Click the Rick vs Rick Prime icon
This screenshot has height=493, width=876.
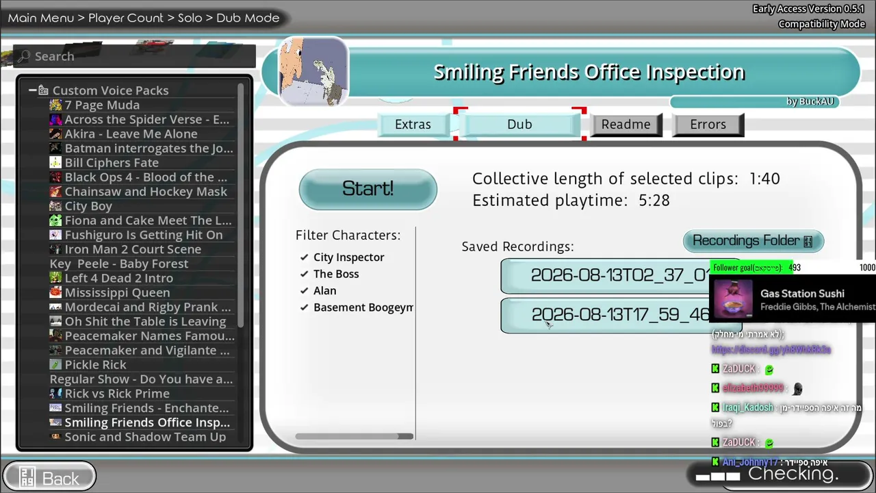pos(55,393)
